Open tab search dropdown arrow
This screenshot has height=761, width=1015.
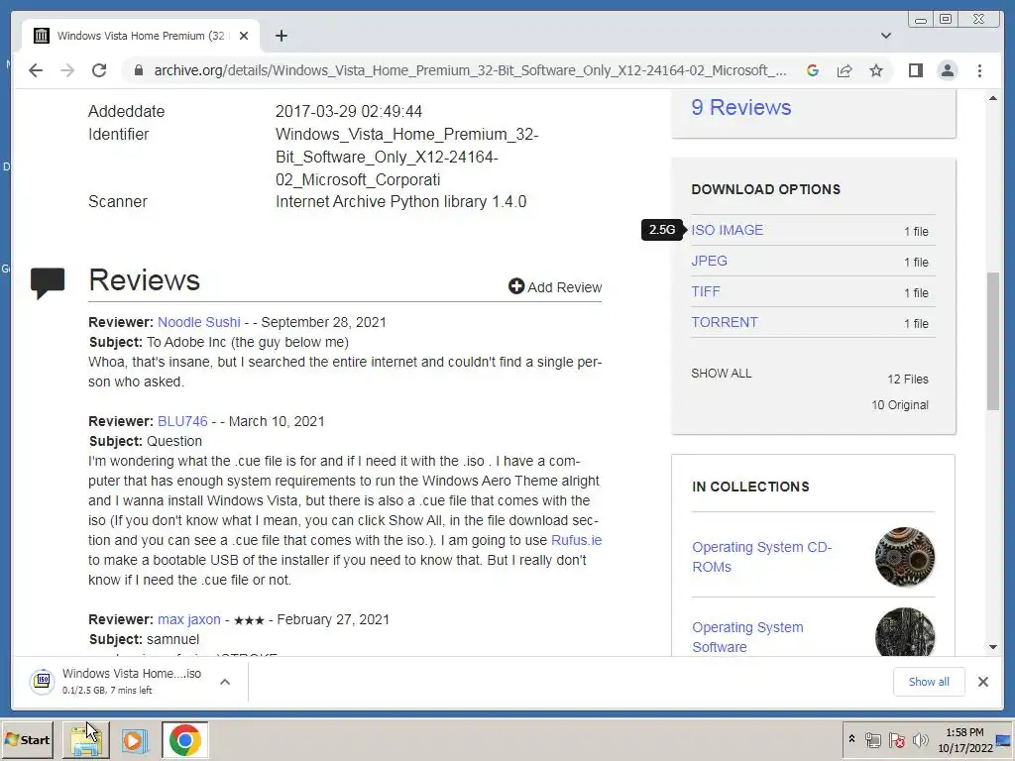pyautogui.click(x=885, y=36)
